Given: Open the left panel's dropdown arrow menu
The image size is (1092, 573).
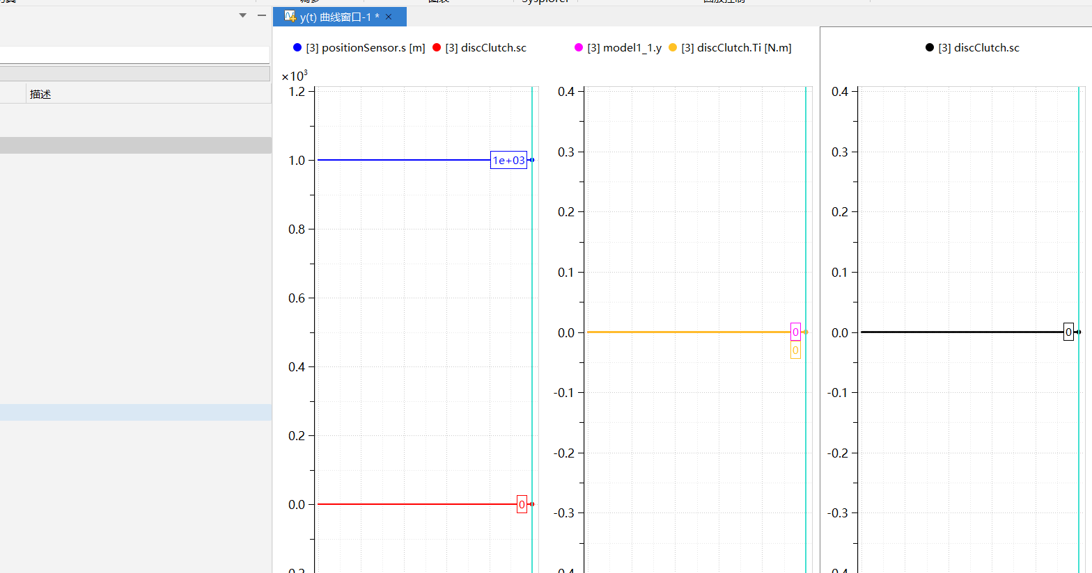Looking at the screenshot, I should [x=243, y=15].
